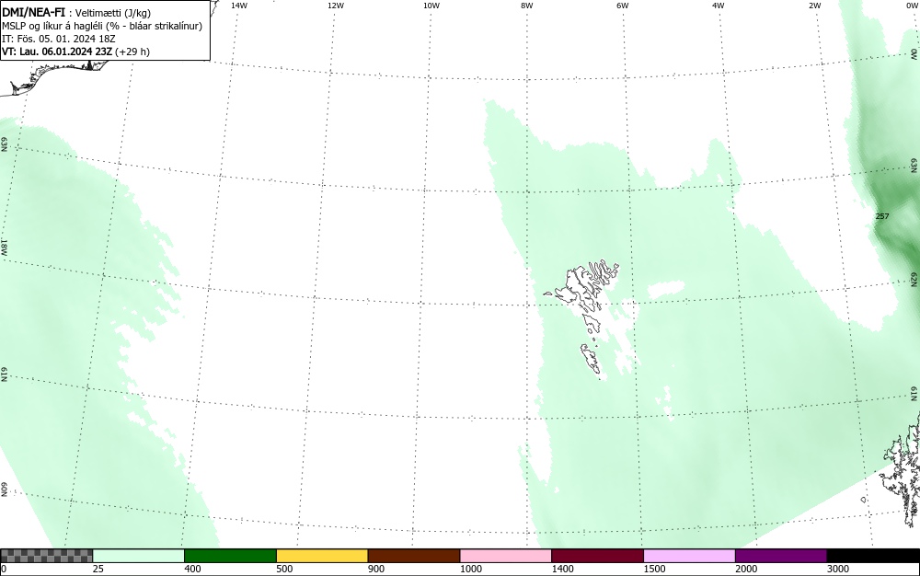This screenshot has height=576, width=920.
Task: Click the 61N latitude label on left edge
Action: 5,374
